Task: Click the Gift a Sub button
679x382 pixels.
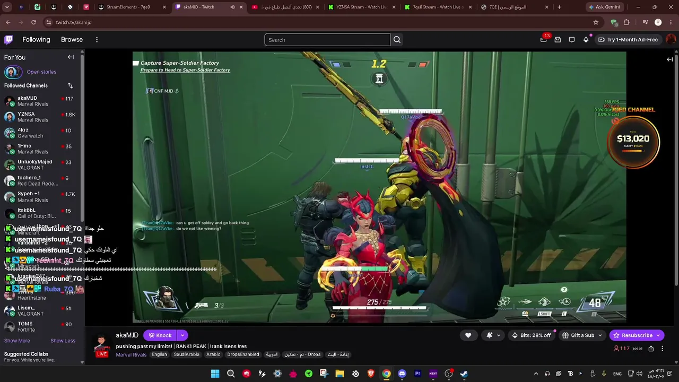Action: tap(578, 335)
